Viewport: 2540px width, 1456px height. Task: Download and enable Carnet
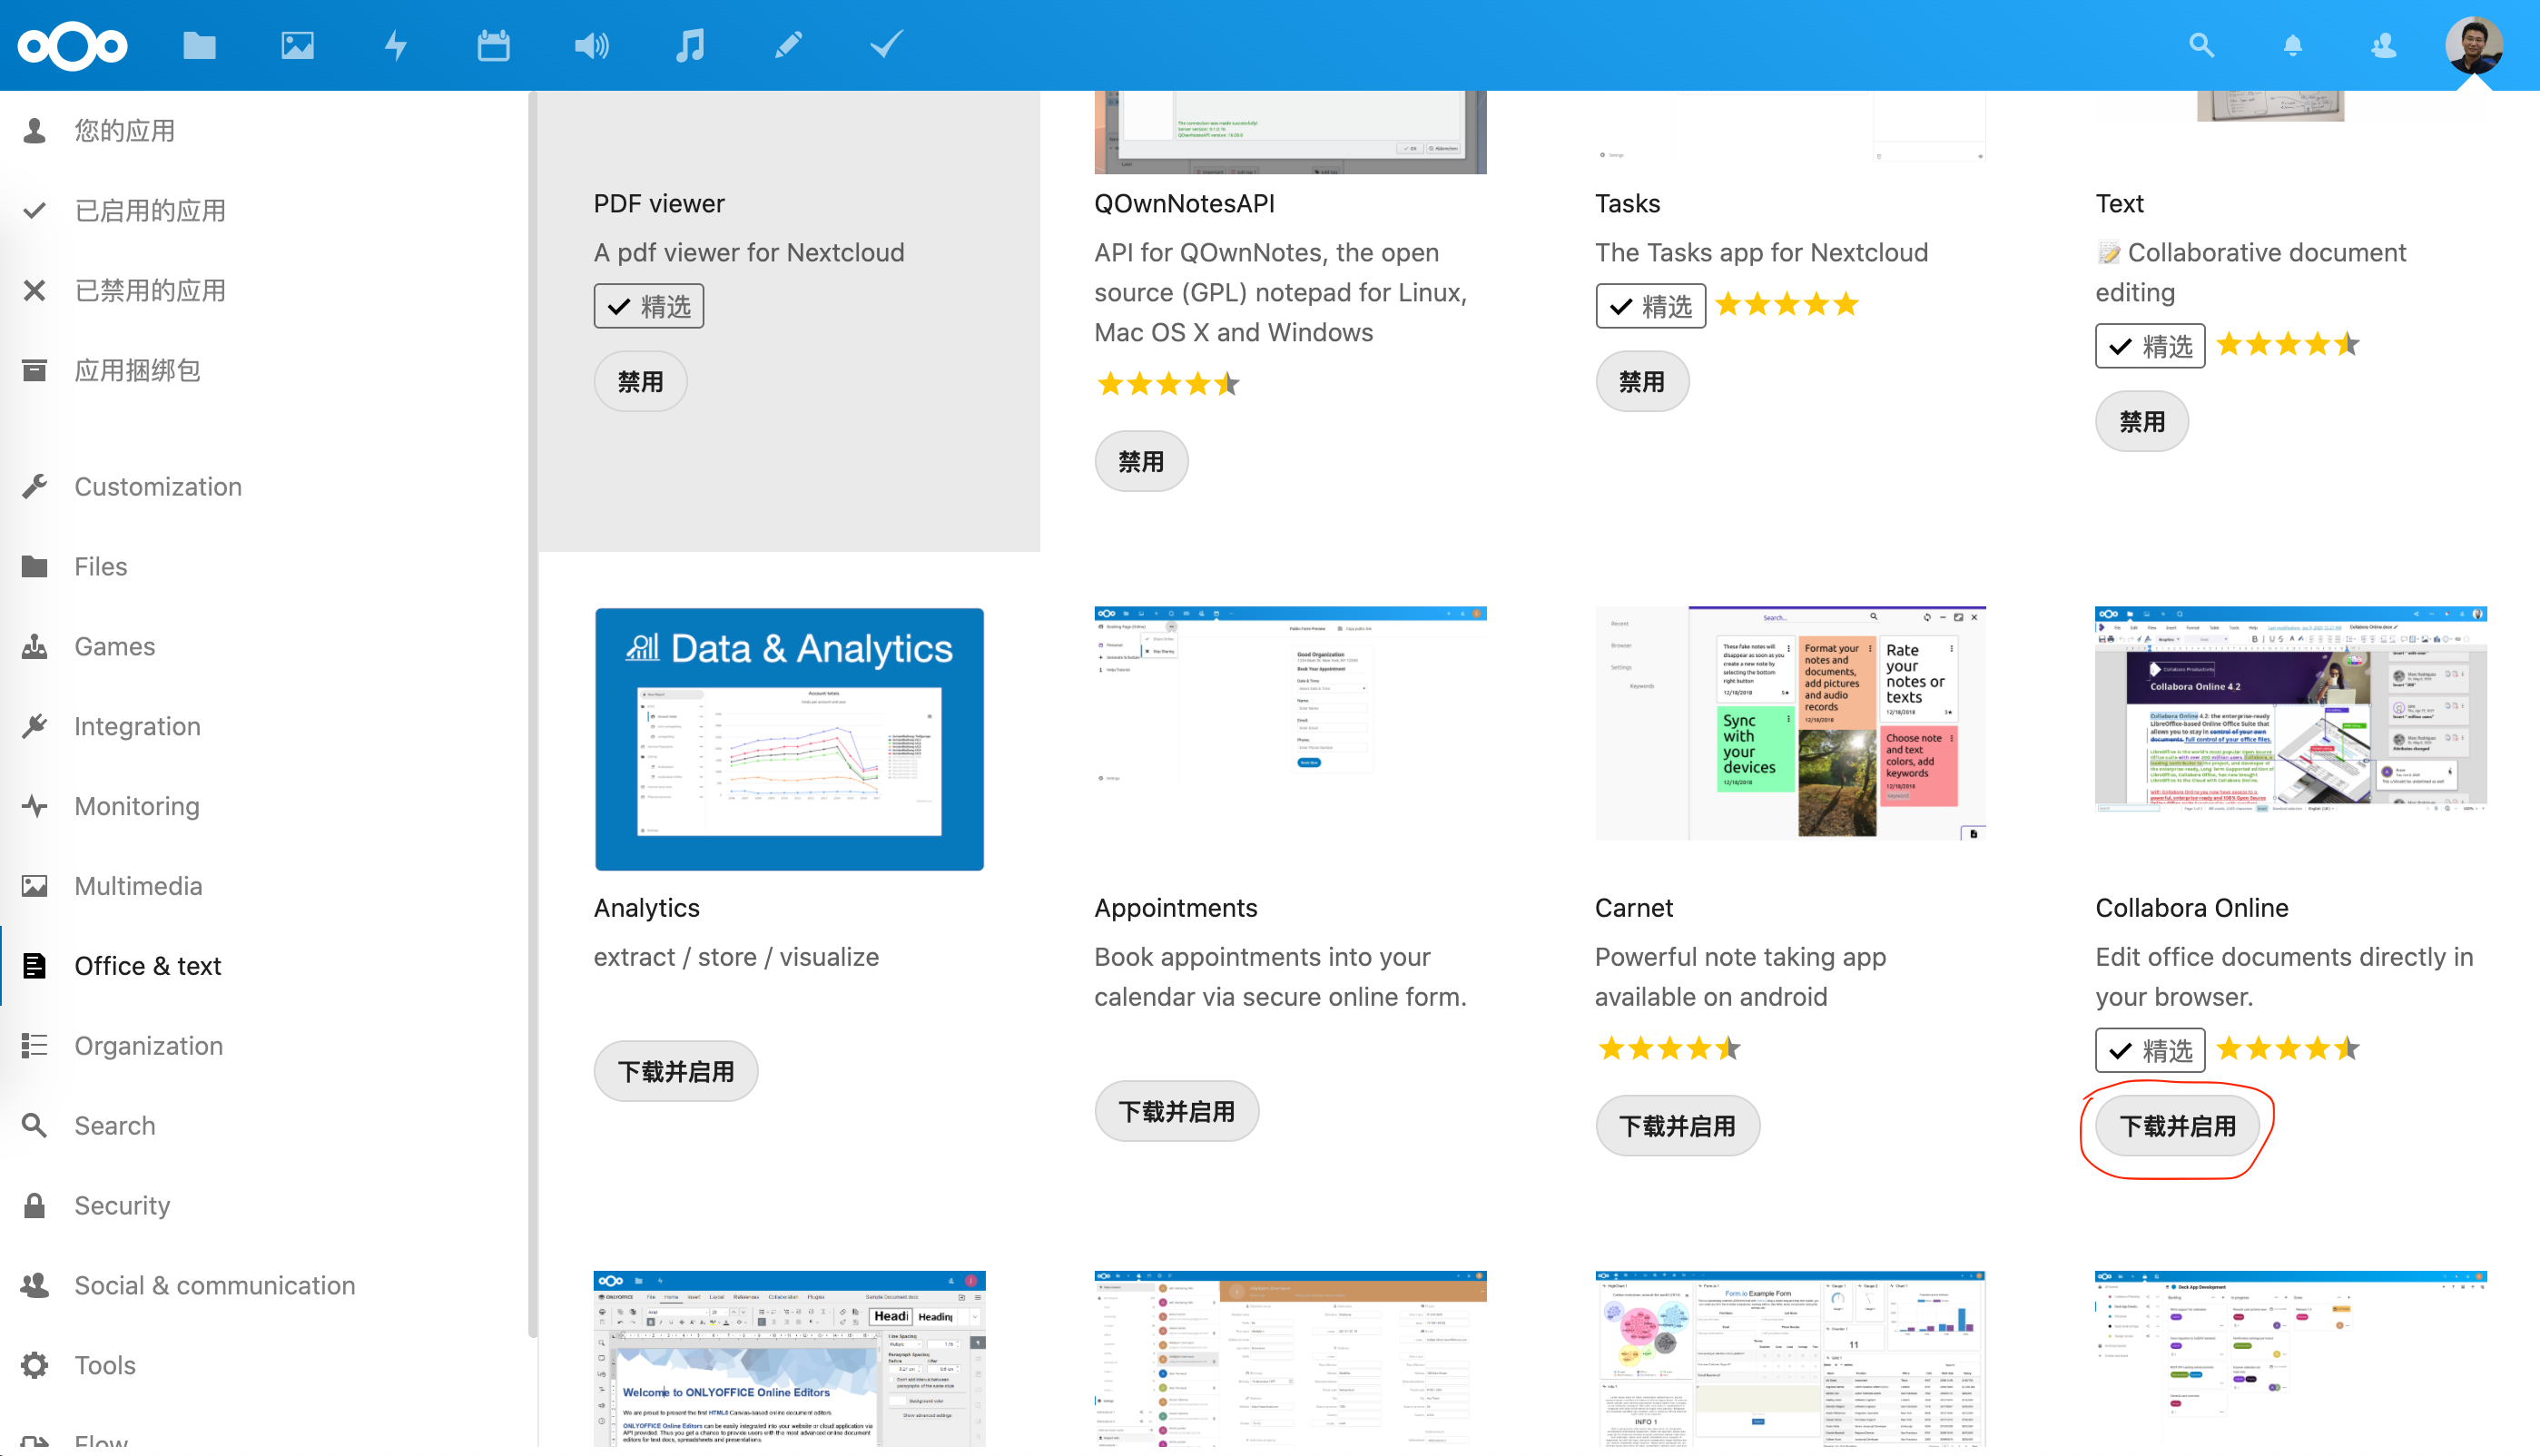tap(1678, 1127)
